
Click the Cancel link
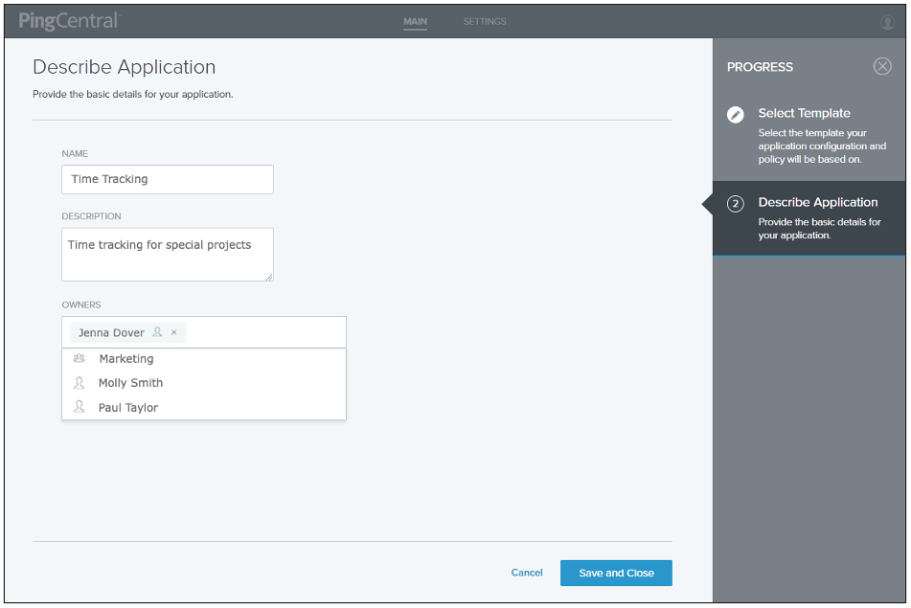tap(526, 572)
